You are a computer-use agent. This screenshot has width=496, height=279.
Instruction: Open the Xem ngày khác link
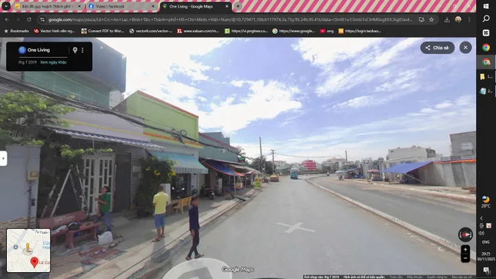(53, 62)
